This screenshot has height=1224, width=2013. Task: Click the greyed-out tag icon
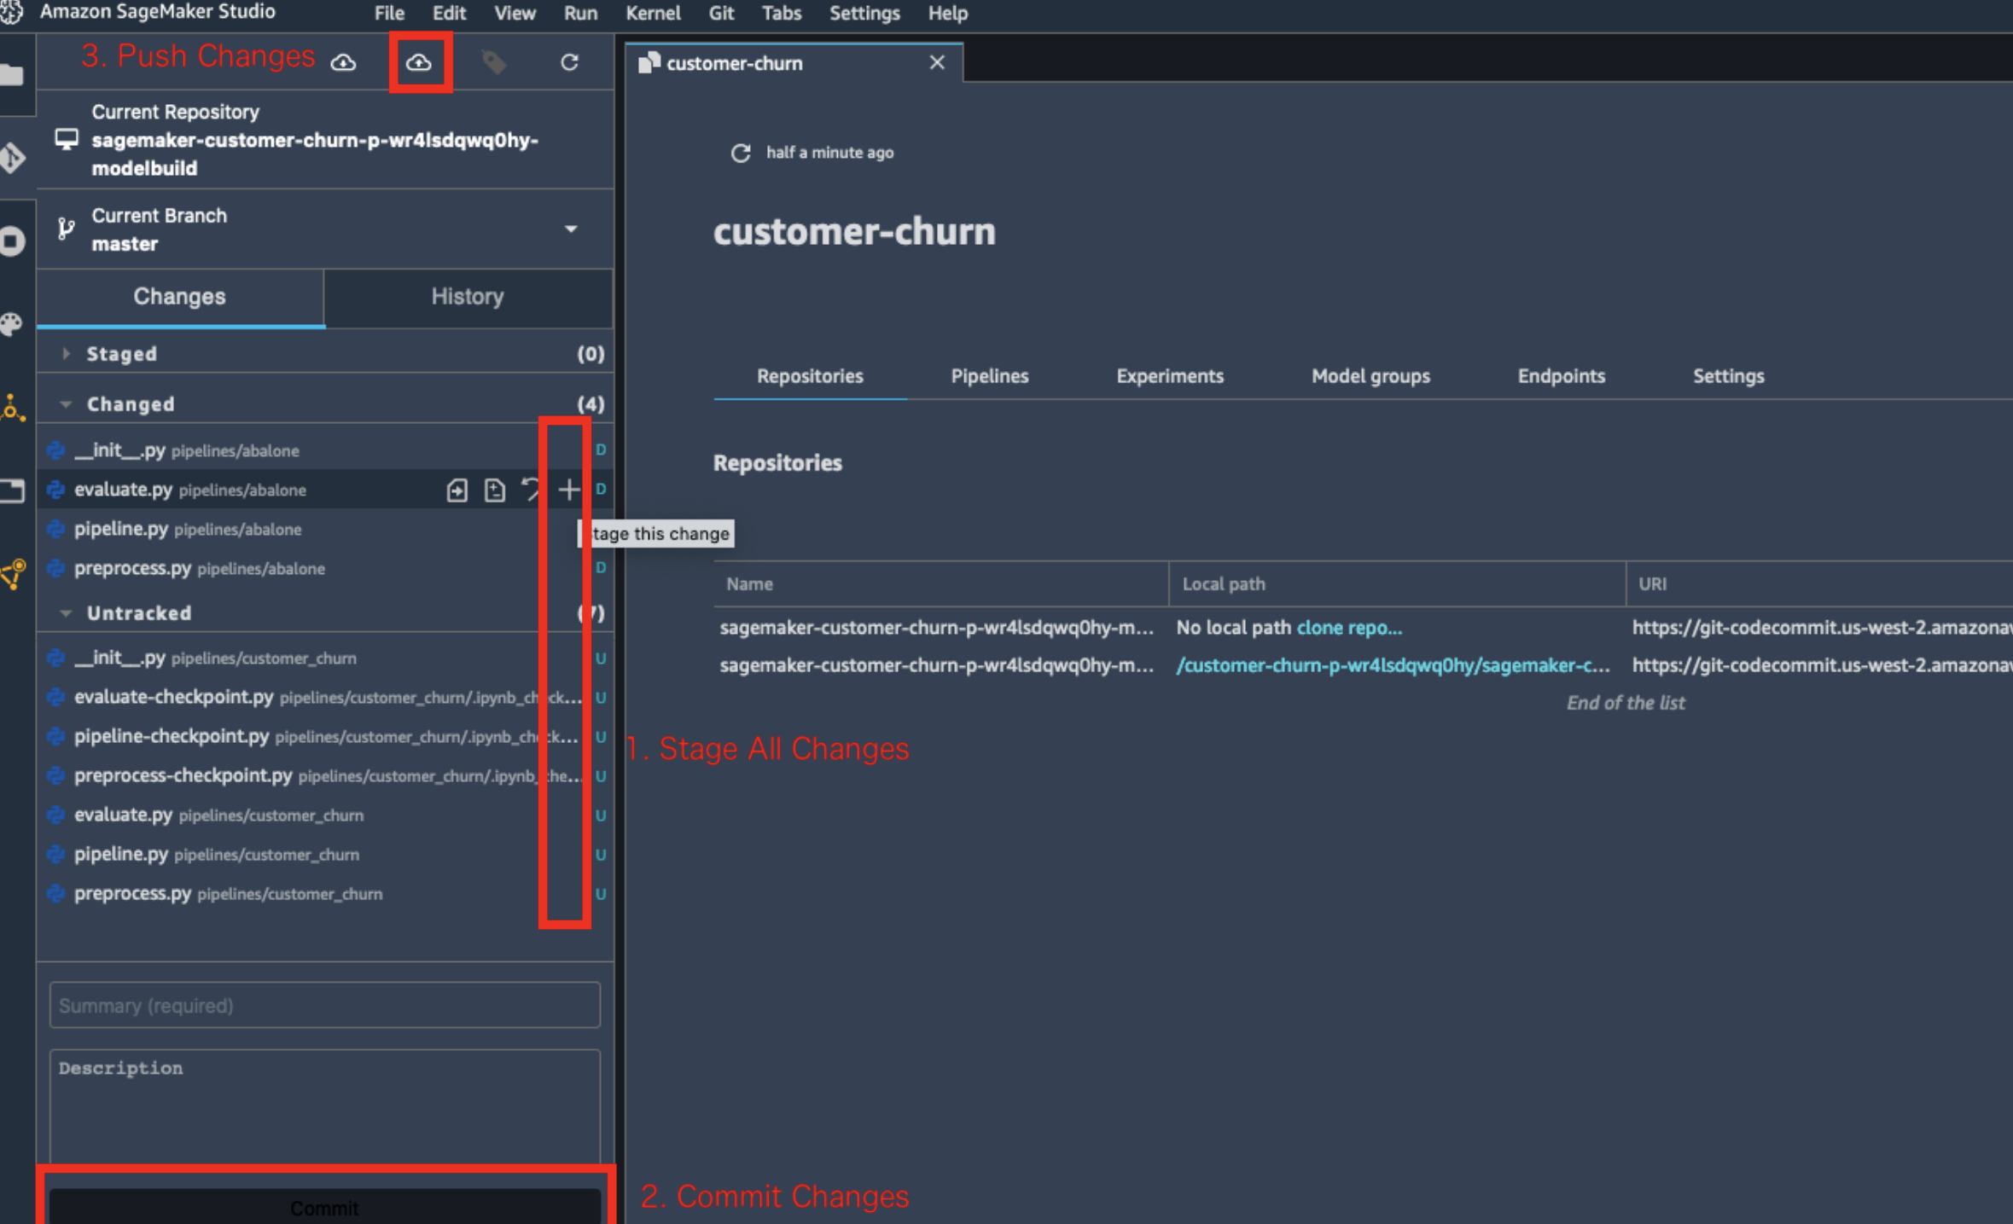[x=494, y=62]
